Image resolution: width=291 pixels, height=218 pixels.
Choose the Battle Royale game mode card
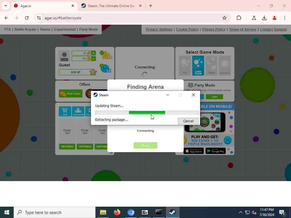tap(198, 66)
